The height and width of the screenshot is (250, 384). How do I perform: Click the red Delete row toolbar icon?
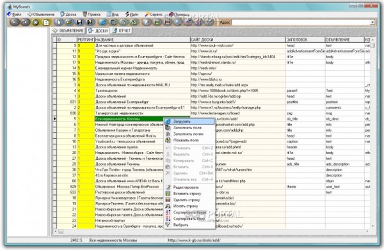point(168,22)
